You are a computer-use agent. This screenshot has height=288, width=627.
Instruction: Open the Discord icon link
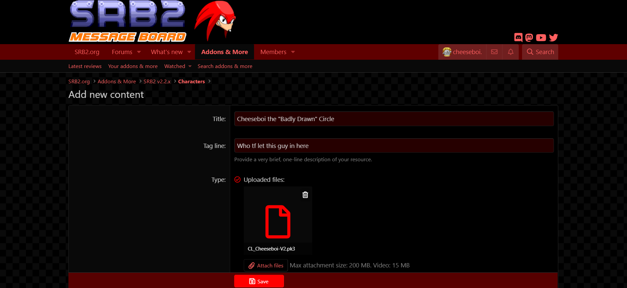click(x=518, y=37)
